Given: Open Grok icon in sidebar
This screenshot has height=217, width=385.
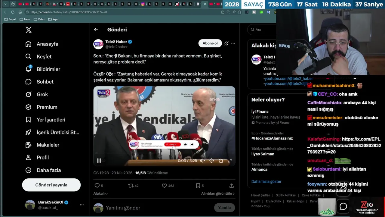Looking at the screenshot, I should coord(28,94).
